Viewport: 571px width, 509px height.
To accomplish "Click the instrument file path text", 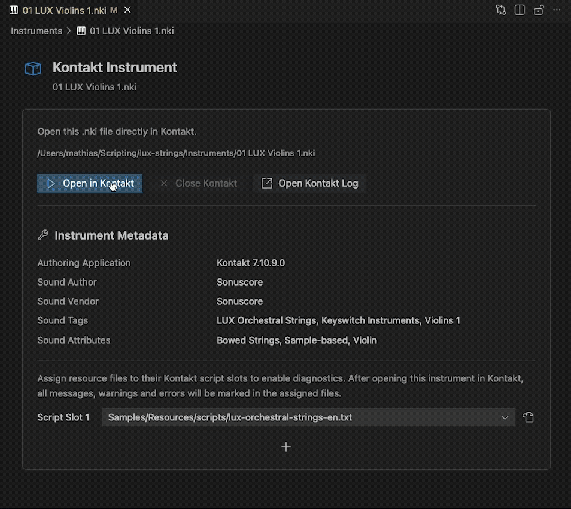I will [x=176, y=153].
